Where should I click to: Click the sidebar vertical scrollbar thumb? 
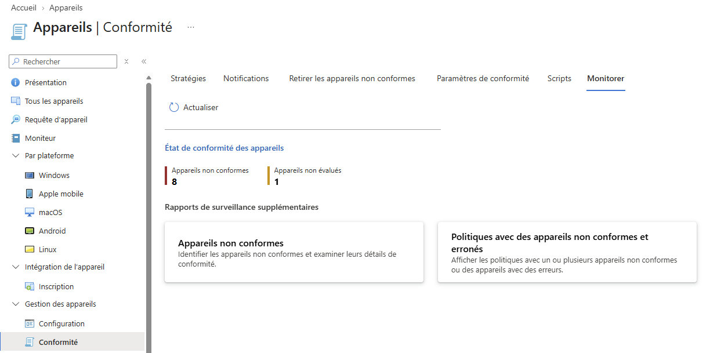pos(149,217)
